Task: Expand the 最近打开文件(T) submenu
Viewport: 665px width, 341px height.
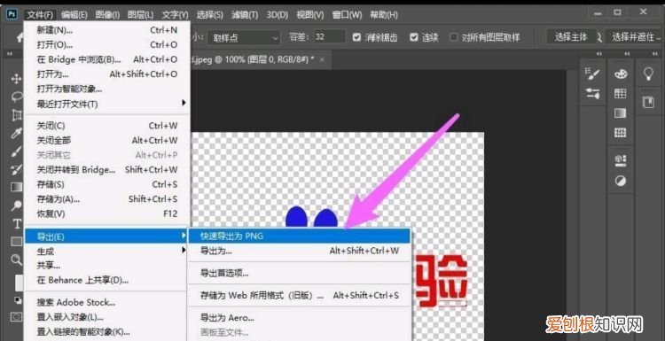Action: click(x=106, y=104)
